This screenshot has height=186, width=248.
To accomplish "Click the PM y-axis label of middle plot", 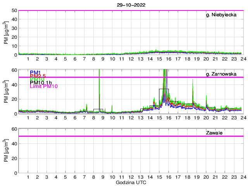I will 6,91.
